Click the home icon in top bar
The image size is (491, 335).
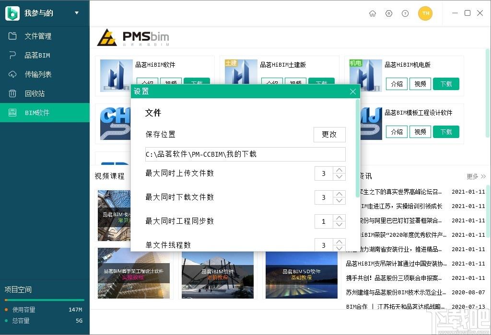pos(372,13)
